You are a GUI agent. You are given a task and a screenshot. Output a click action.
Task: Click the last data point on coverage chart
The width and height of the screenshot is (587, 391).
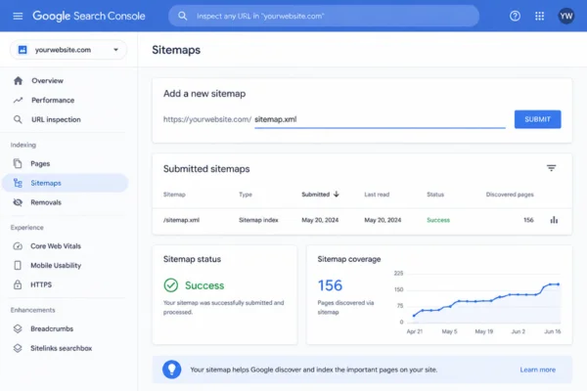(x=559, y=284)
